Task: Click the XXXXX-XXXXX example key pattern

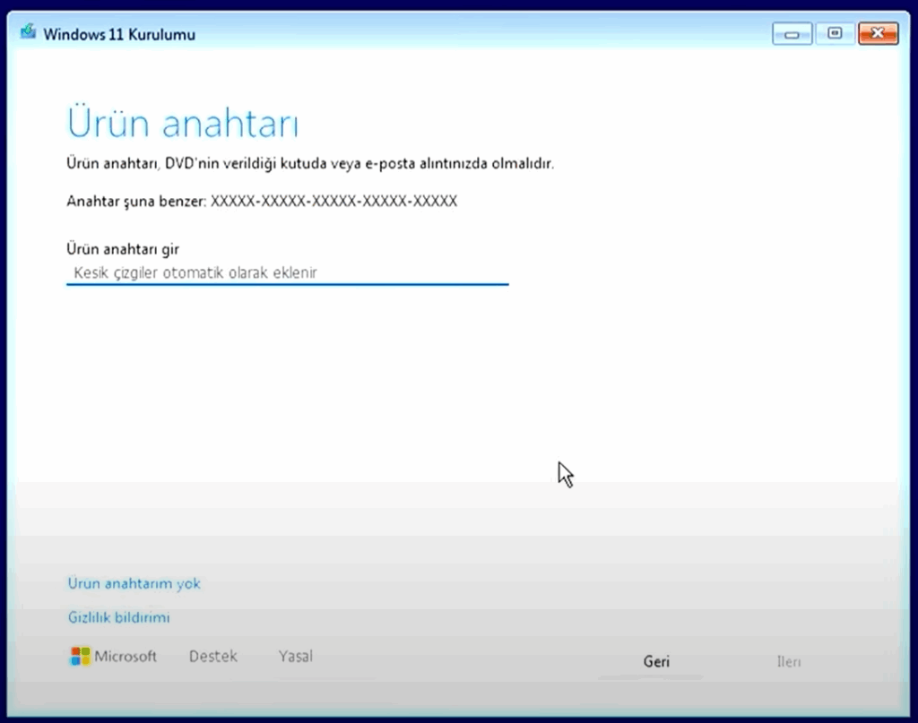Action: [x=333, y=202]
